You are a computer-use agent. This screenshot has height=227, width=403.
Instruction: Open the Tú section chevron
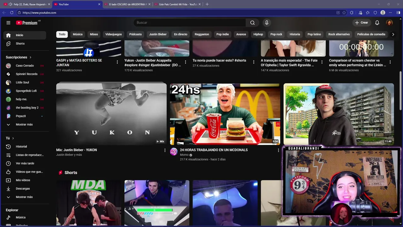(13, 138)
